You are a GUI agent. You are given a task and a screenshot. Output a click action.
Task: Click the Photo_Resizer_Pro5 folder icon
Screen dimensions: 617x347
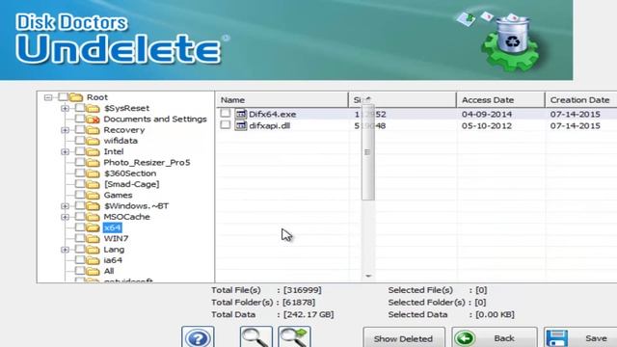click(x=94, y=163)
